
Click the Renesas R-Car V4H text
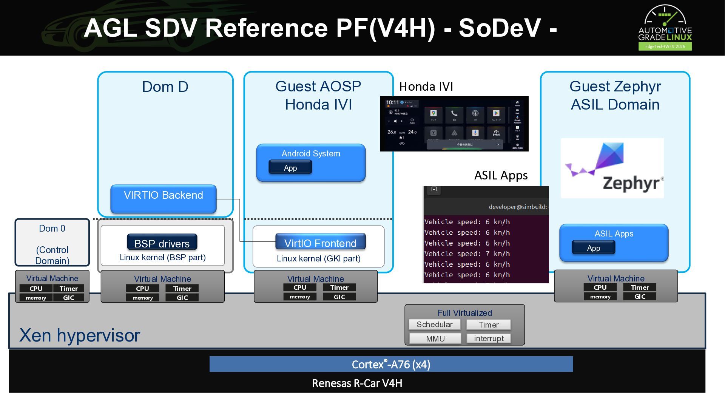click(357, 383)
